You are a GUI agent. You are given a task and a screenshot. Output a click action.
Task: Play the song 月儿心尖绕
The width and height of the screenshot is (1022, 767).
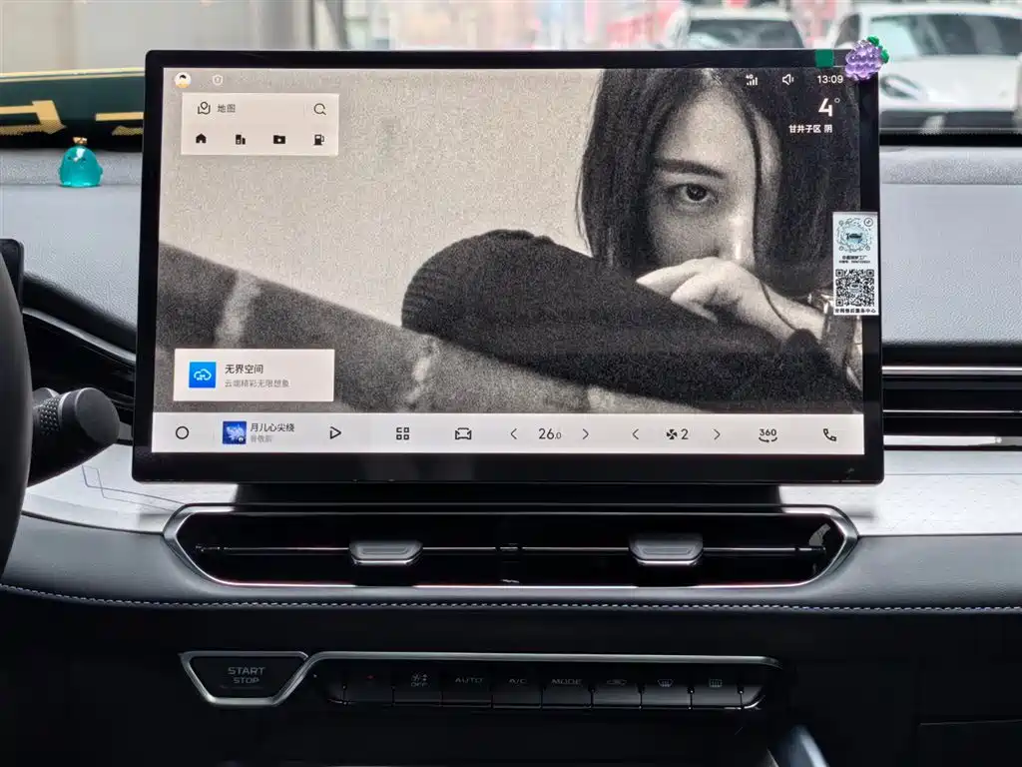335,432
